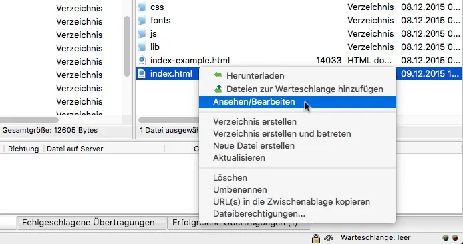The width and height of the screenshot is (463, 244).
Task: Click the HTML do... file type cell
Action: (x=369, y=61)
